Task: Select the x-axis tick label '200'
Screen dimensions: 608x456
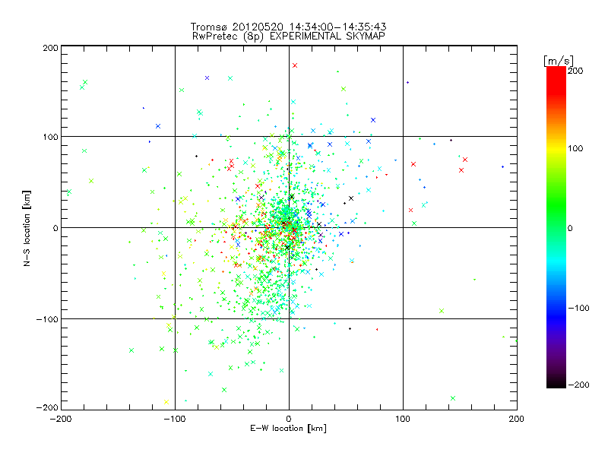Action: click(x=517, y=419)
